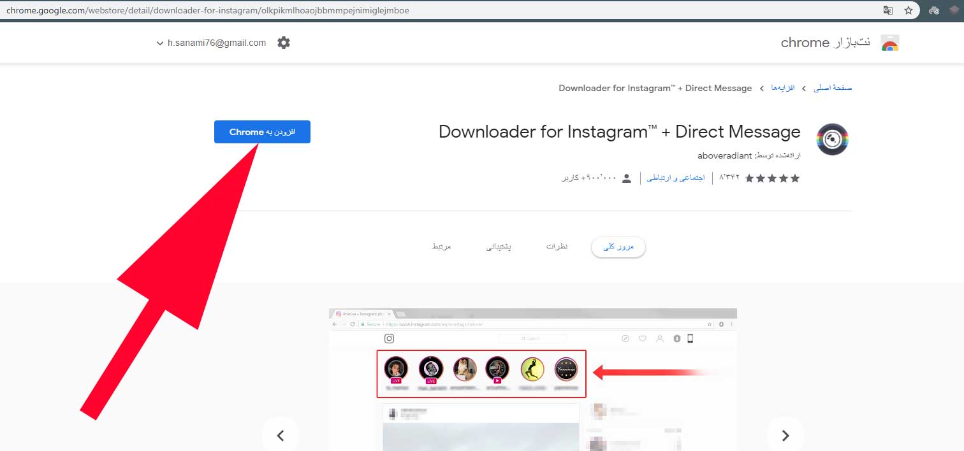Screen dimensions: 964x451
Task: Click the Google Translate icon in address bar
Action: pyautogui.click(x=889, y=10)
